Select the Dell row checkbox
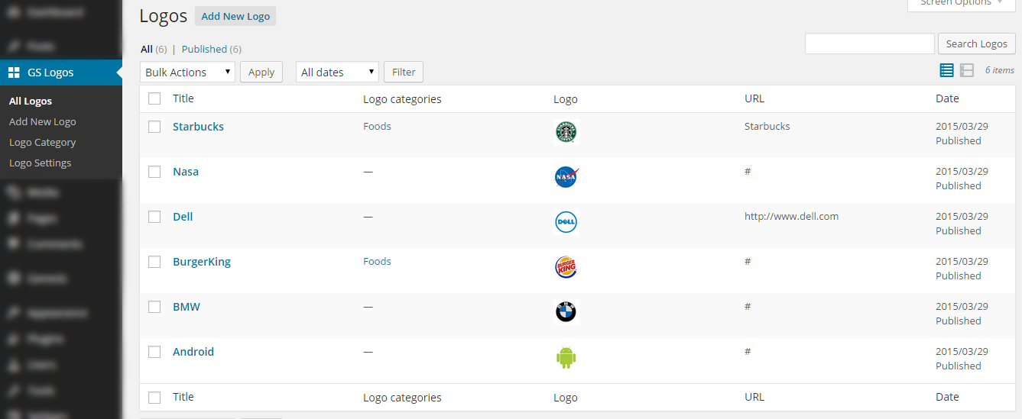This screenshot has width=1022, height=419. (154, 217)
